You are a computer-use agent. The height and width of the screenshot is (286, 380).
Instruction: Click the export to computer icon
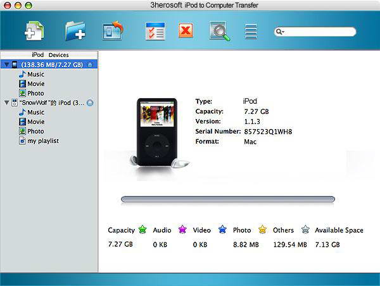(x=113, y=31)
